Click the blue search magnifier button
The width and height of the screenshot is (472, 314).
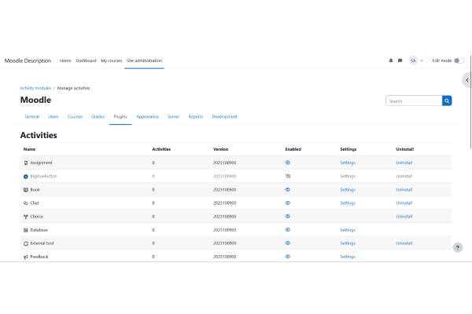coord(447,101)
